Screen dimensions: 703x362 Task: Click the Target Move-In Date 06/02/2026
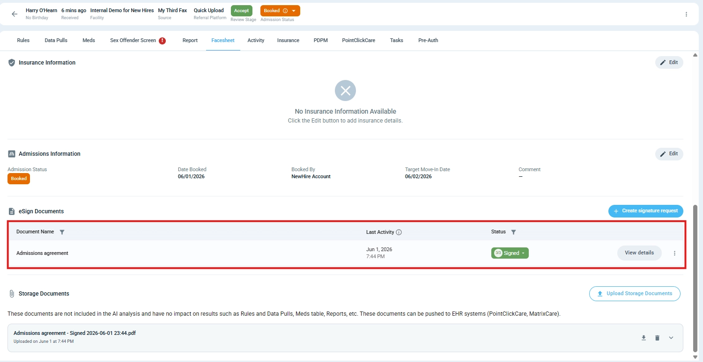point(418,176)
